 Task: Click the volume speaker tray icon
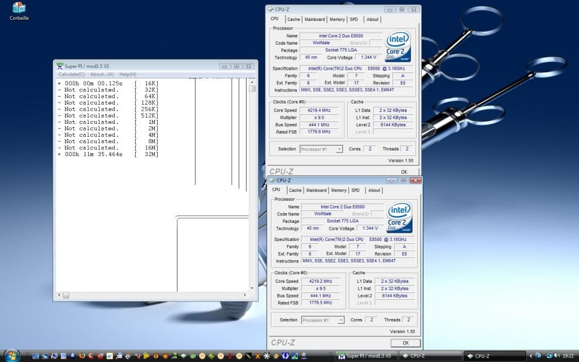[557, 356]
